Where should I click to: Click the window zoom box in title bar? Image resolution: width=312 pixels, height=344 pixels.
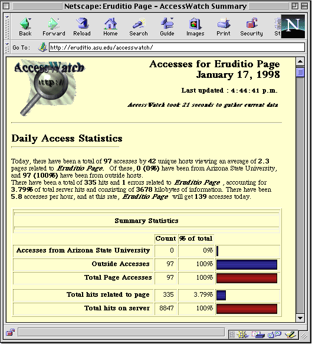pyautogui.click(x=295, y=6)
